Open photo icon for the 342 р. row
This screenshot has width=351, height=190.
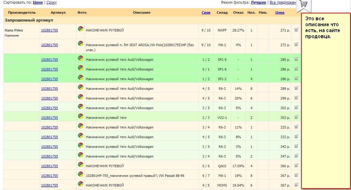81,145
